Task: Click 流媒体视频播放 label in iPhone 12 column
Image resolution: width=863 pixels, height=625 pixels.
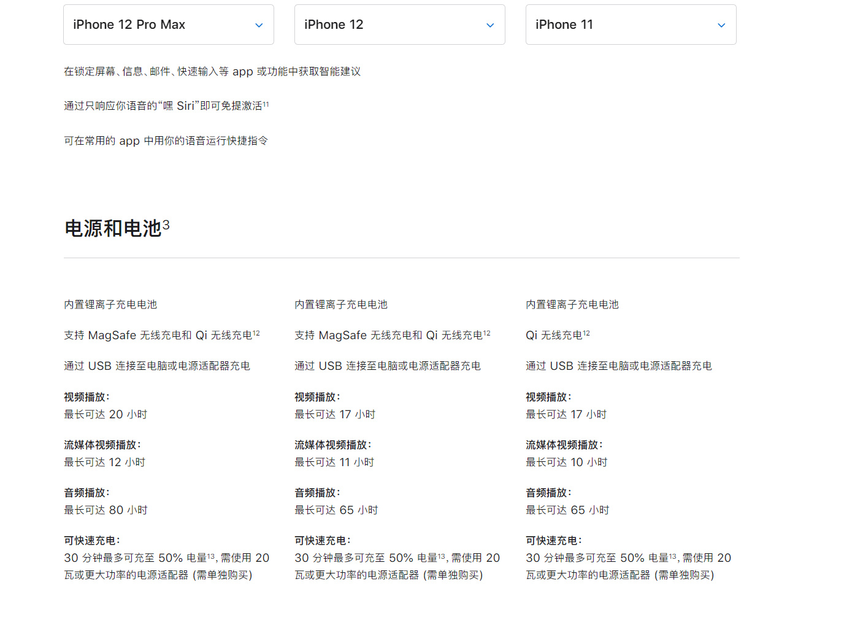Action: click(x=333, y=445)
